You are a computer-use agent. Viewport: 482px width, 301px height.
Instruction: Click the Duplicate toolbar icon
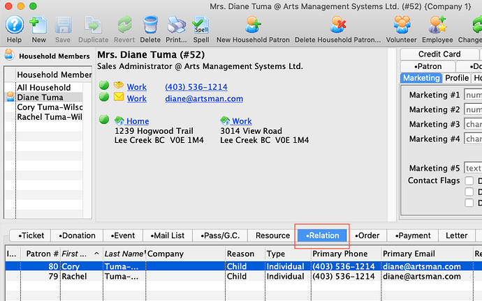point(93,25)
